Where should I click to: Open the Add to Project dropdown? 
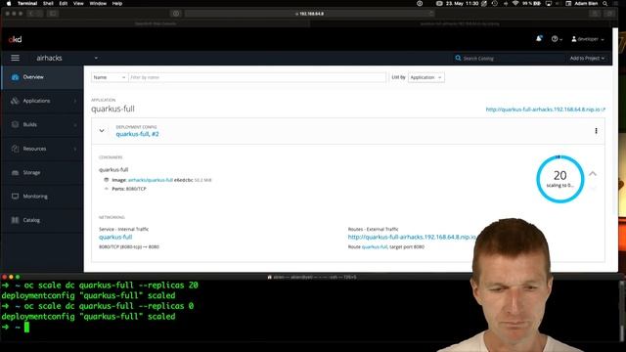coord(587,59)
